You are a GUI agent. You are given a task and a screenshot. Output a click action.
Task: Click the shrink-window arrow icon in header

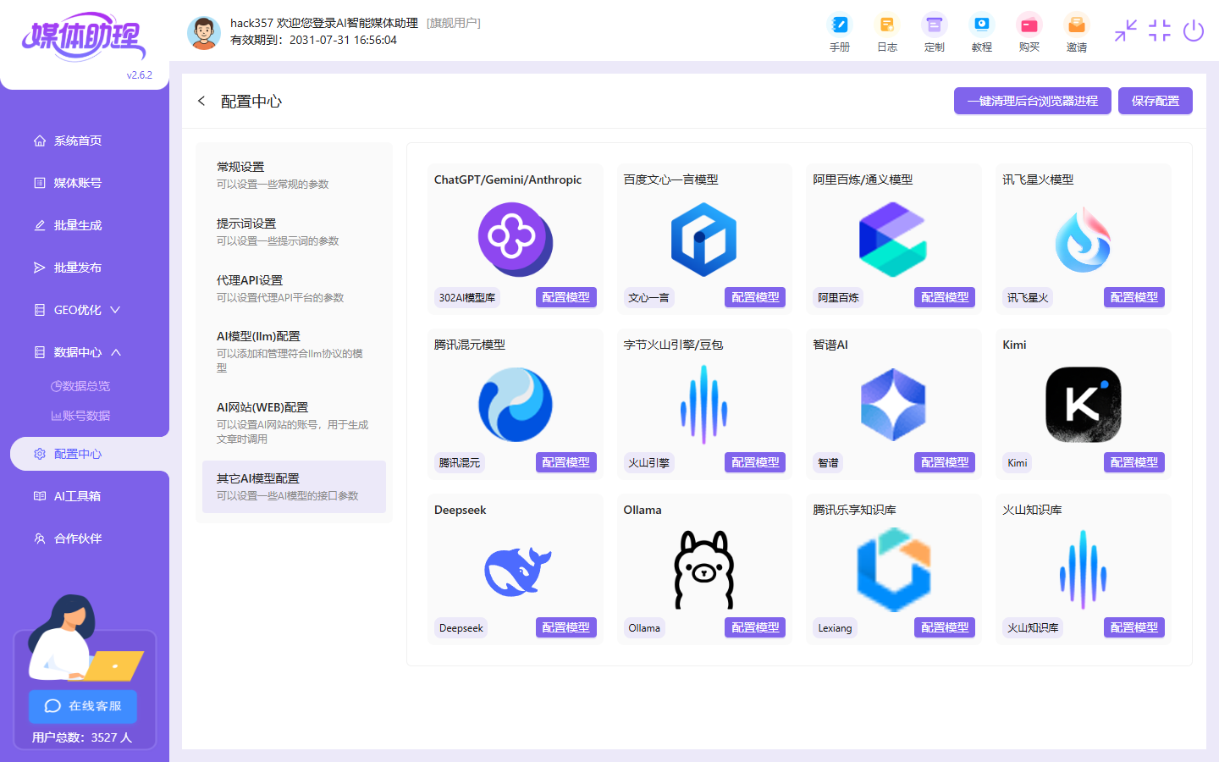coord(1126,30)
